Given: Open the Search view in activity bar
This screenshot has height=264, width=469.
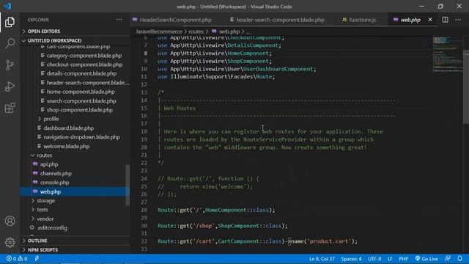Looking at the screenshot, I should click(x=10, y=43).
